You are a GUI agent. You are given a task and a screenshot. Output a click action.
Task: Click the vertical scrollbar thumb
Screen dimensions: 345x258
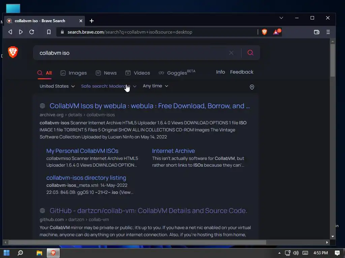click(x=333, y=60)
